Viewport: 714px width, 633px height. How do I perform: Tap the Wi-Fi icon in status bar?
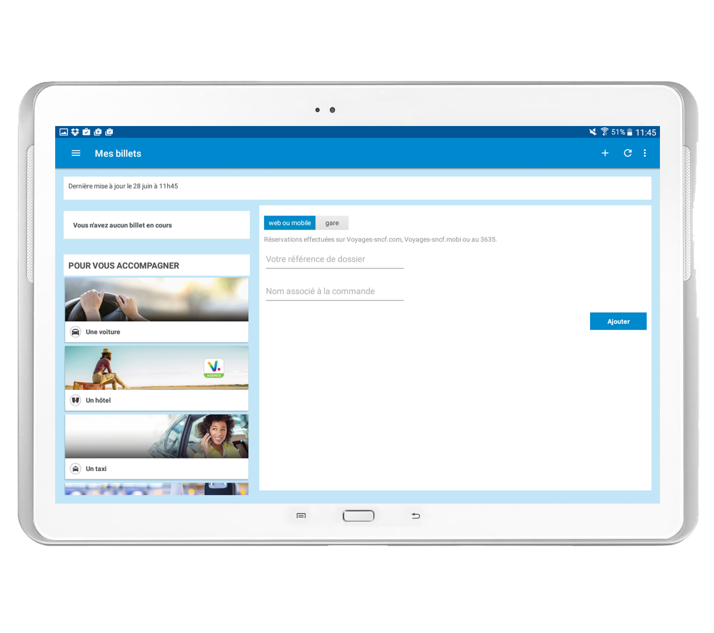coord(604,132)
